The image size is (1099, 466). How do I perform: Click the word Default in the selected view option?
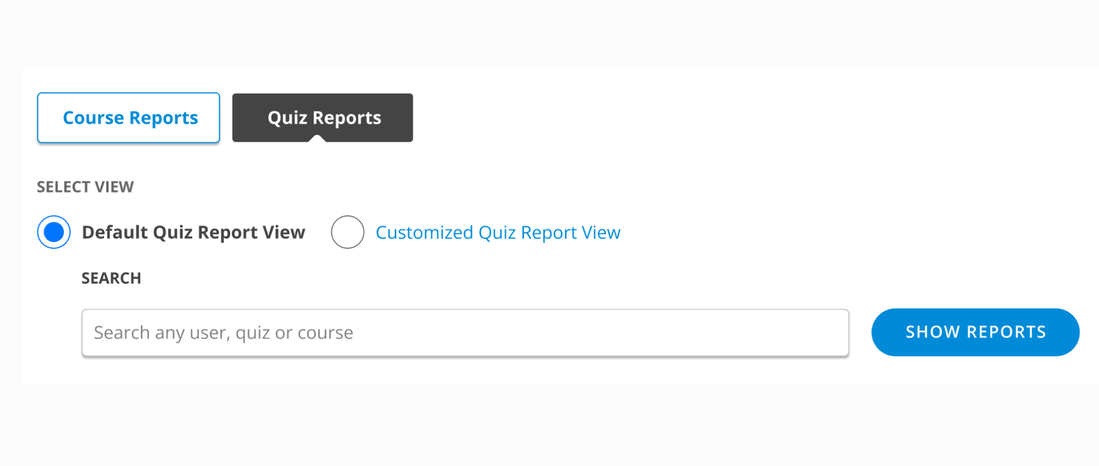click(115, 232)
